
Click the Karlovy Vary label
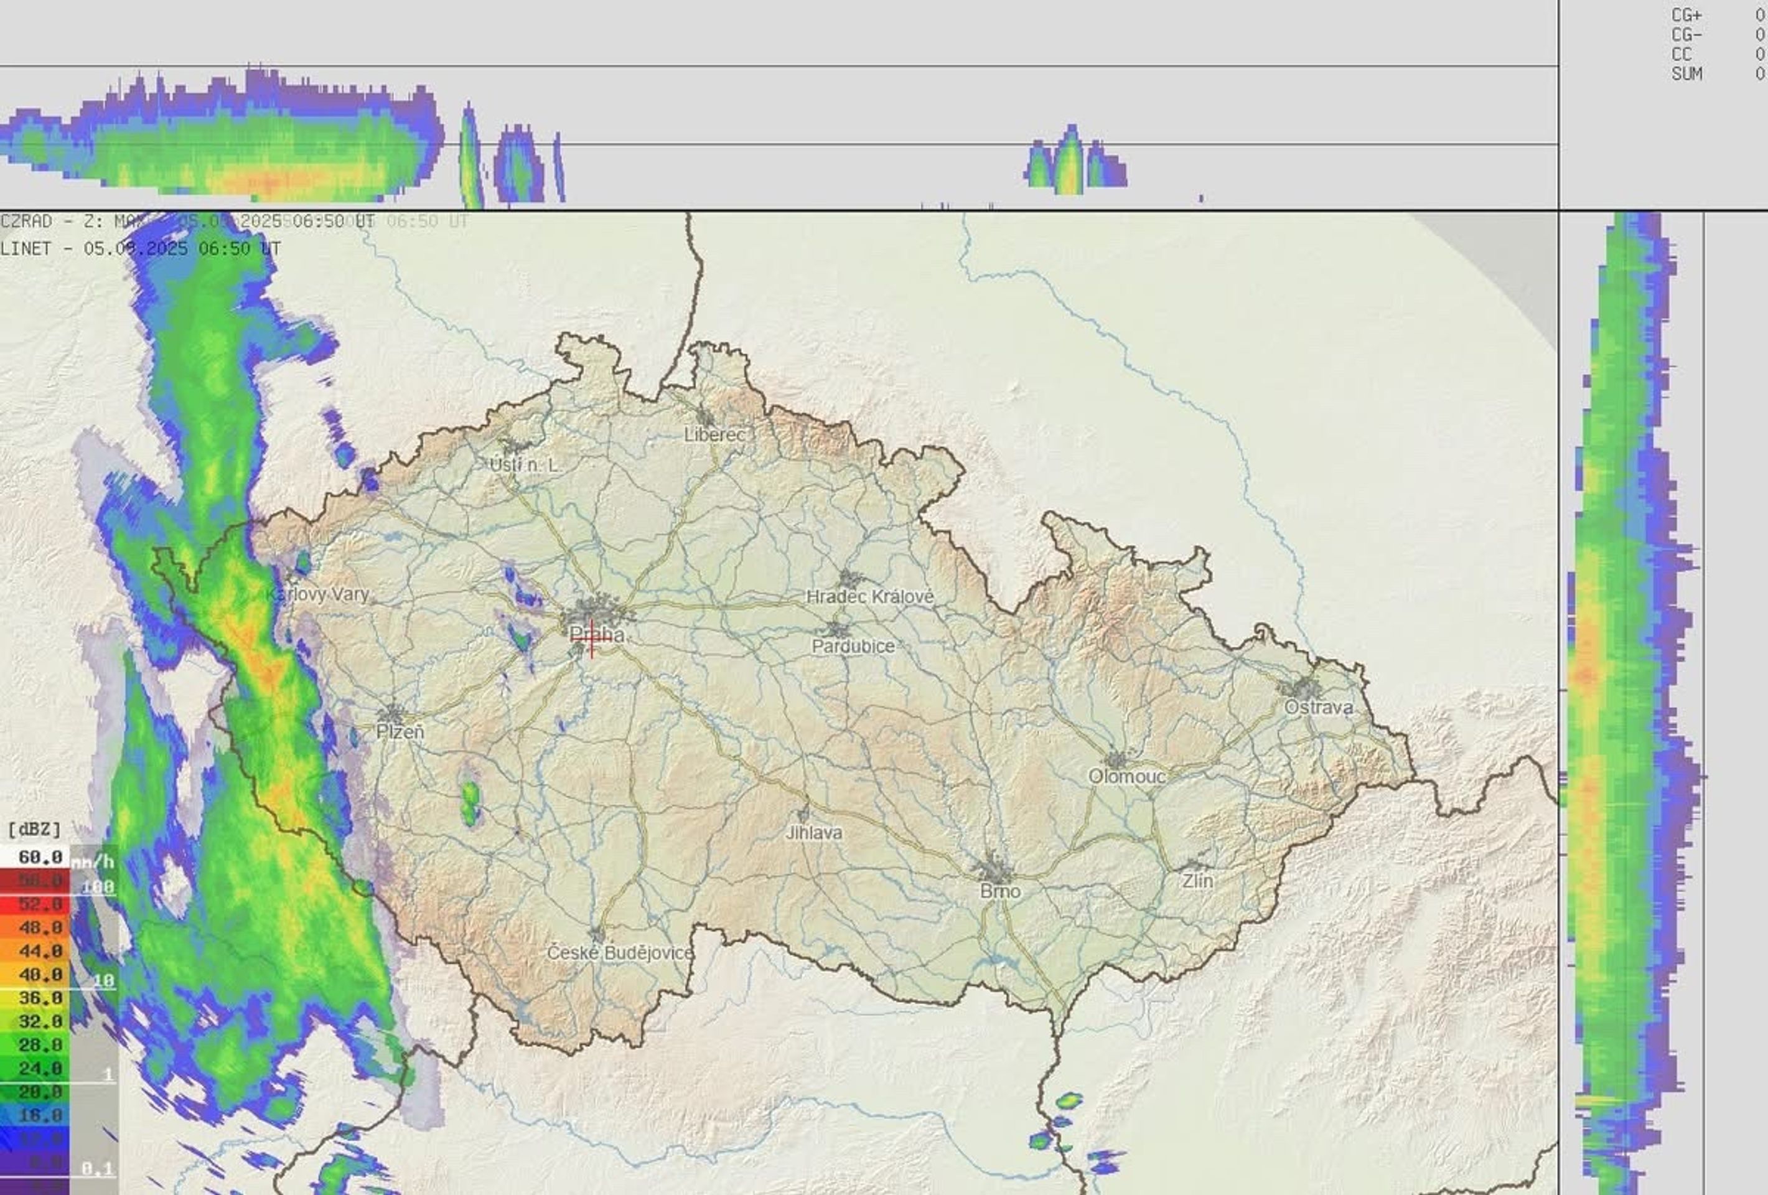click(318, 594)
